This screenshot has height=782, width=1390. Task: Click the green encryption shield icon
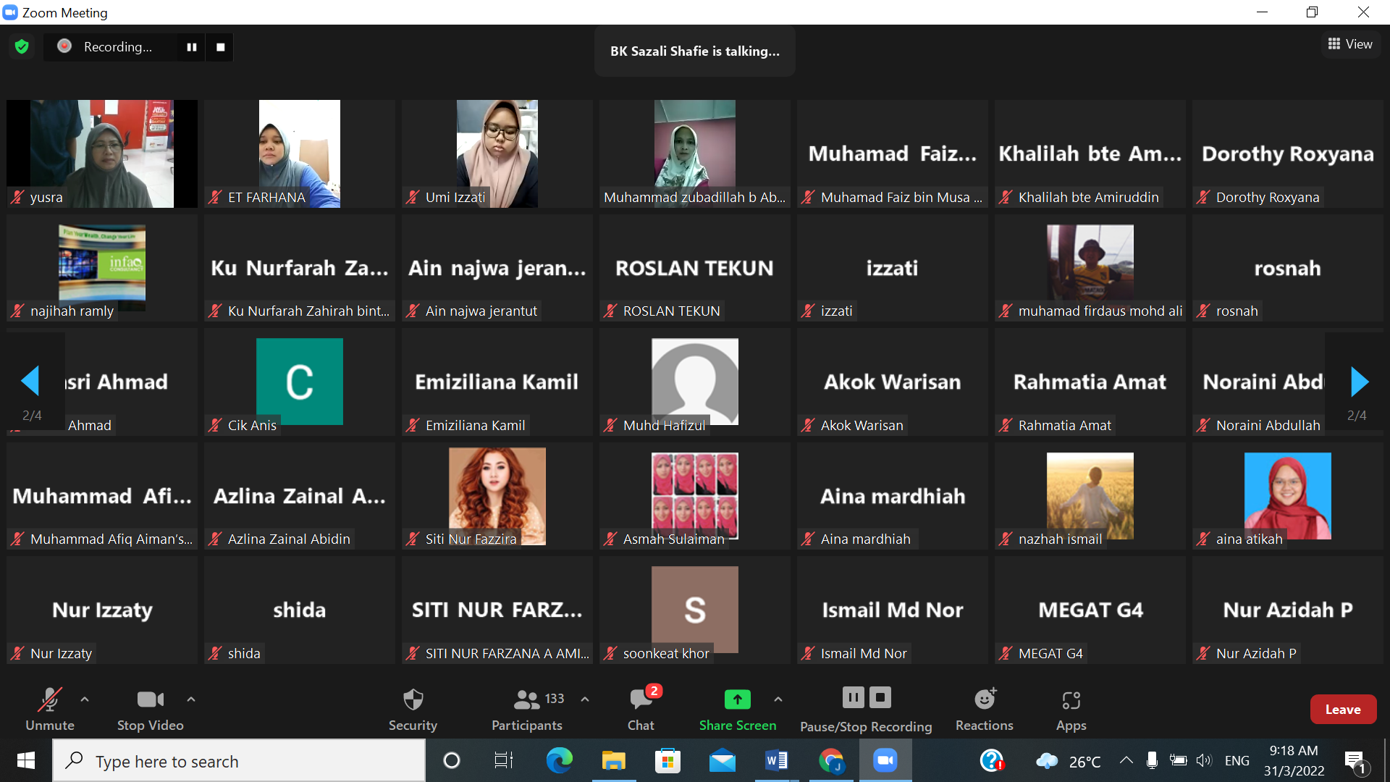22,47
